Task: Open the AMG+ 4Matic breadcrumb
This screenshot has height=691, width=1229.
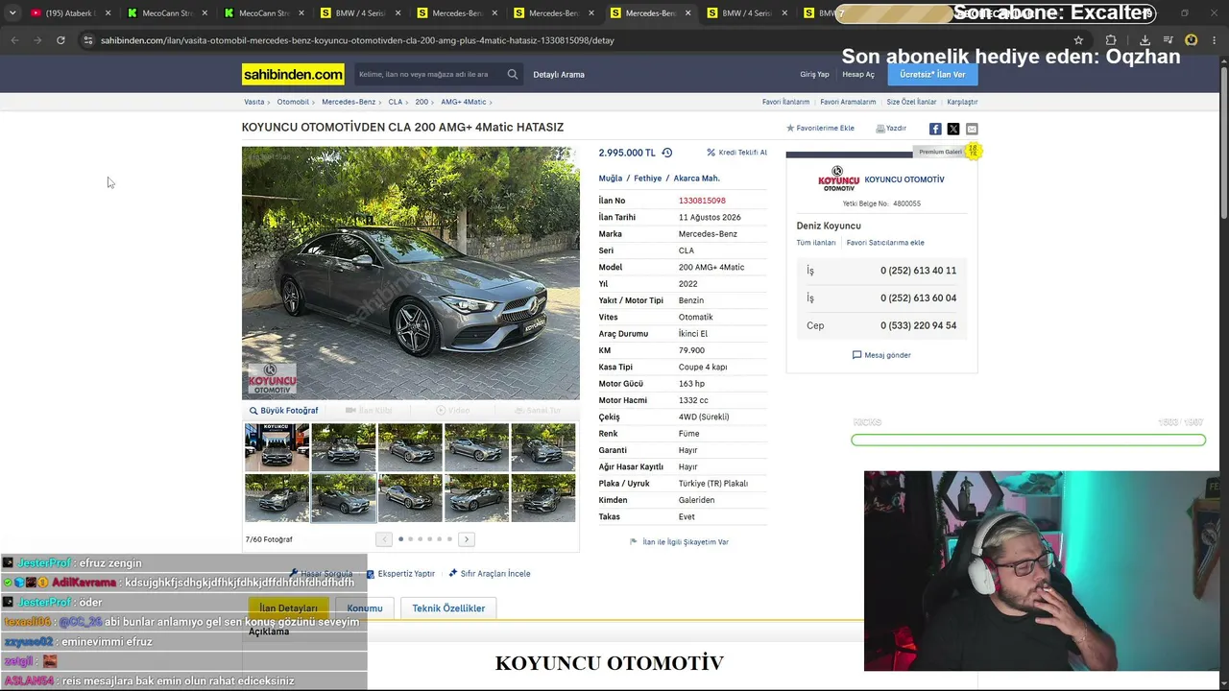Action: point(464,102)
